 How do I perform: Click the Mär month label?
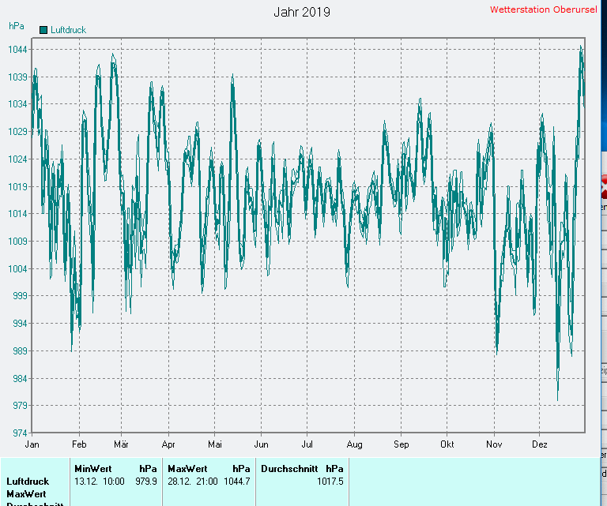point(121,444)
